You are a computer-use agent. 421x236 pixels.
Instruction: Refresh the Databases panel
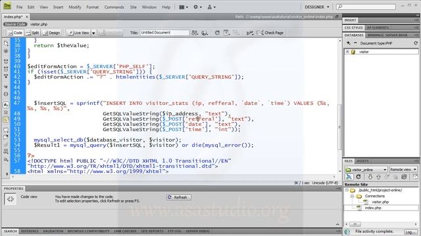416,43
